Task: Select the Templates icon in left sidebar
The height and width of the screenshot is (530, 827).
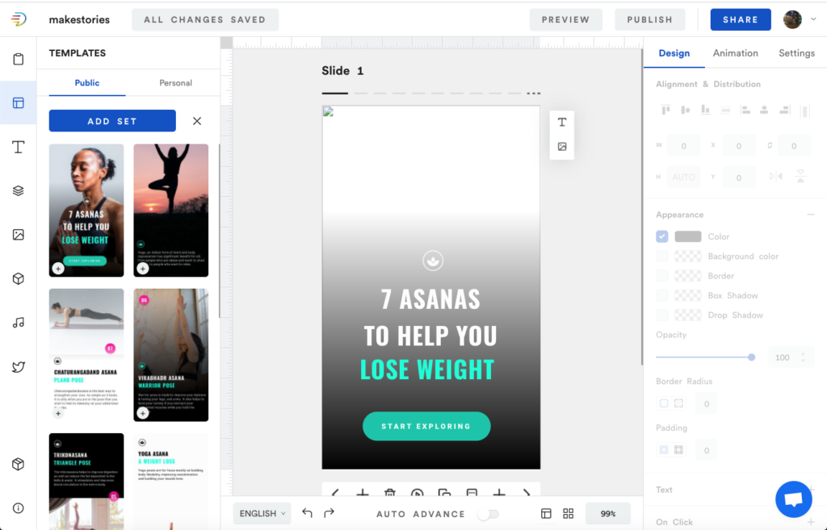Action: pyautogui.click(x=19, y=102)
